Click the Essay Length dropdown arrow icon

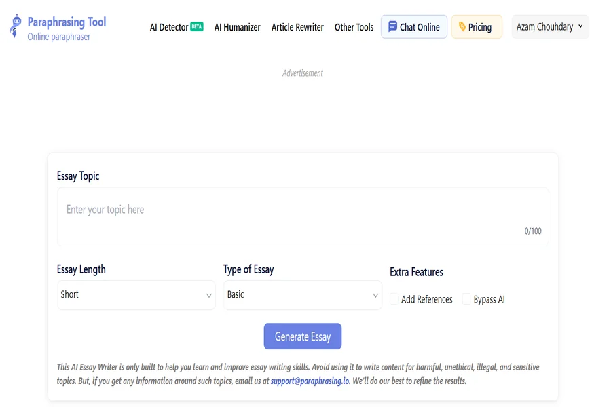pos(209,296)
